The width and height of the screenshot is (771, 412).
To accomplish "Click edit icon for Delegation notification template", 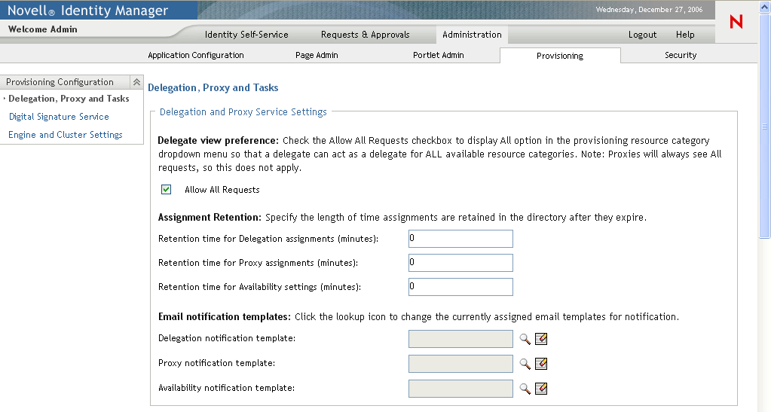I will (541, 339).
